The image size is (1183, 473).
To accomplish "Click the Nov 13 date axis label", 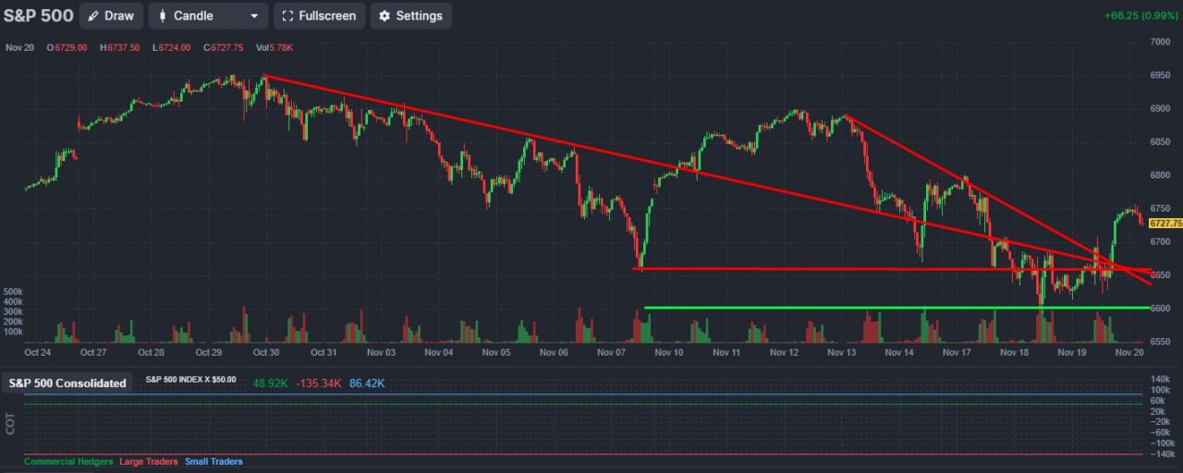I will [x=841, y=352].
